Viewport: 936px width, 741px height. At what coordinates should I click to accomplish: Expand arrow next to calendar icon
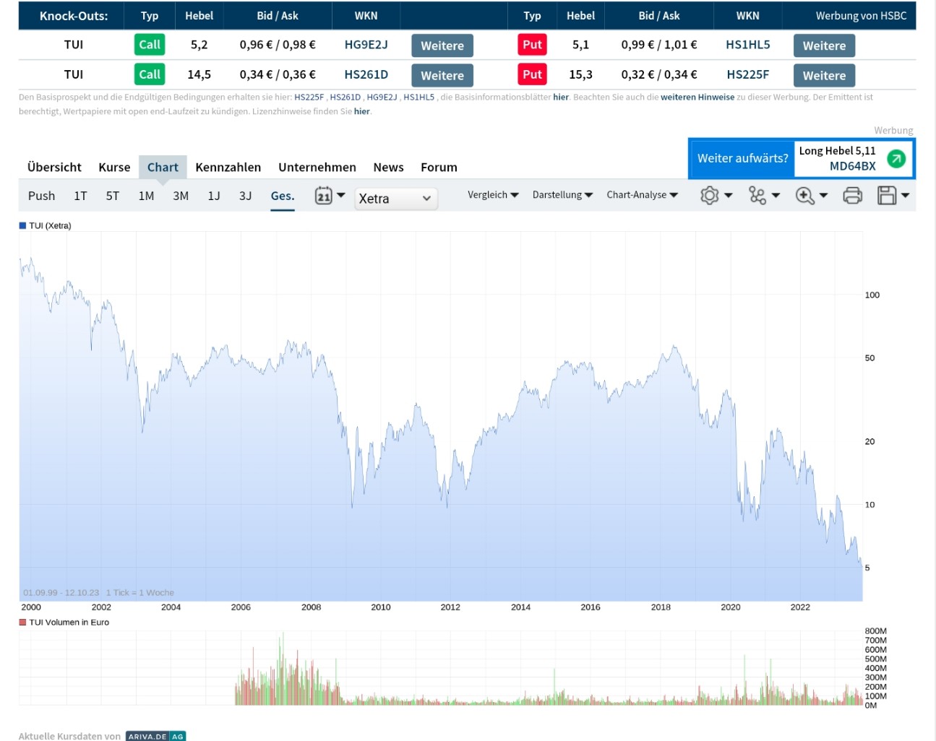pyautogui.click(x=341, y=196)
